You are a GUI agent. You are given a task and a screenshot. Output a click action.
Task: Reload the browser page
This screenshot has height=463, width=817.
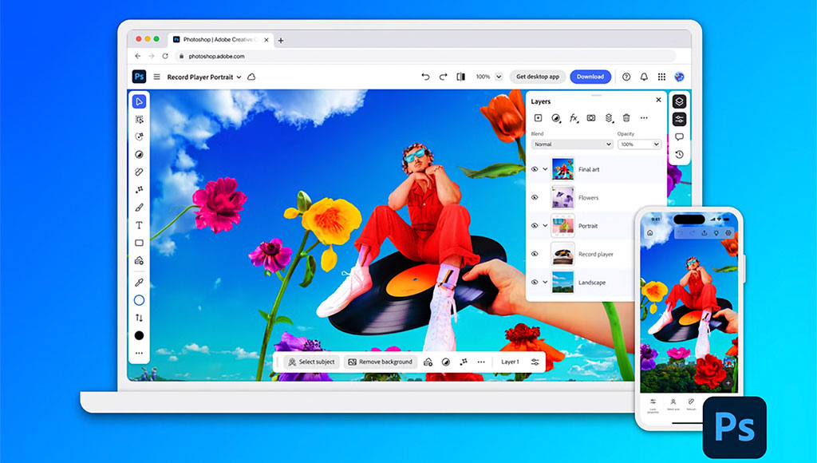tap(165, 56)
